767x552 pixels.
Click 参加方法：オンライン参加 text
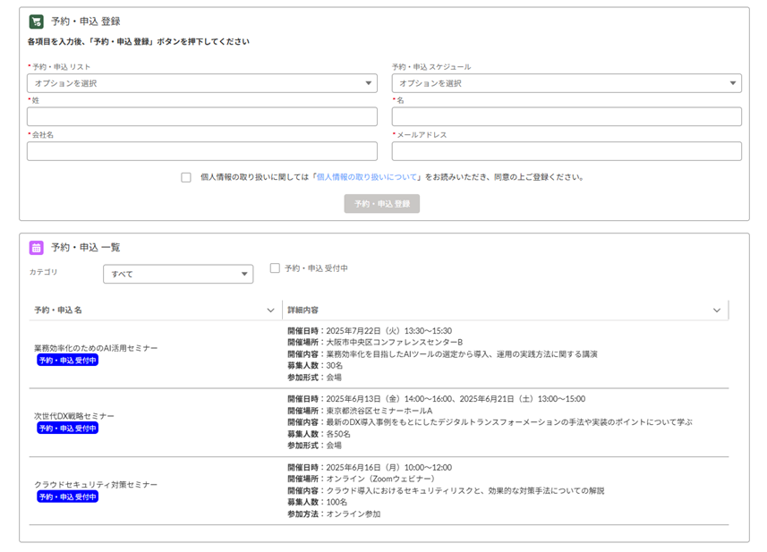pyautogui.click(x=334, y=514)
